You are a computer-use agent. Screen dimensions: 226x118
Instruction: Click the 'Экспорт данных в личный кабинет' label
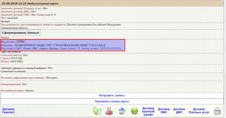tap(24, 68)
